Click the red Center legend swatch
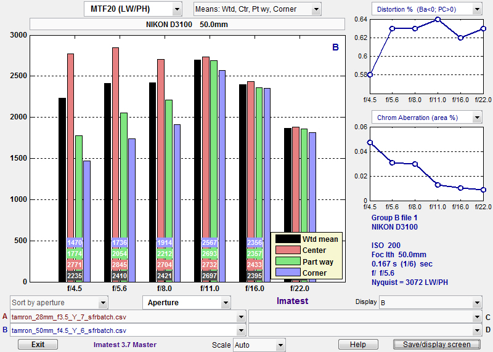This screenshot has height=352, width=493. pyautogui.click(x=288, y=250)
